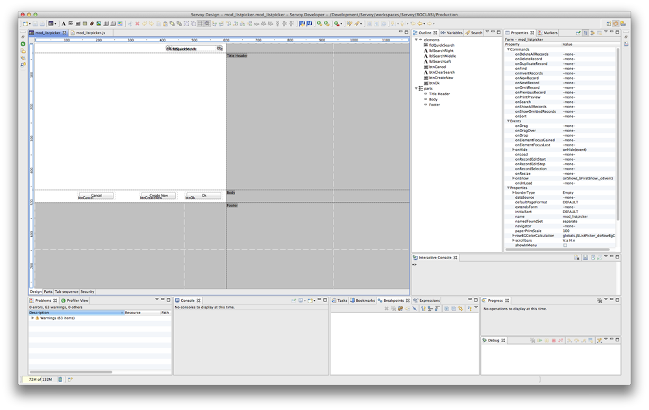Expand the borderType property row
The image size is (649, 410).
513,193
